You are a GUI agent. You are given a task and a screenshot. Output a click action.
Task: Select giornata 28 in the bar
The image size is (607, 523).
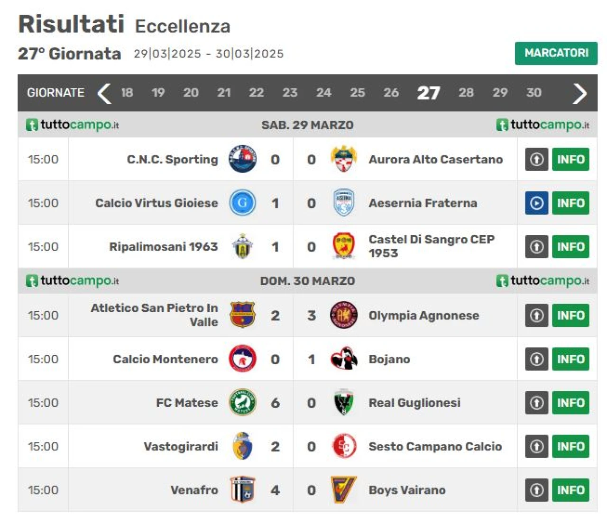[466, 92]
